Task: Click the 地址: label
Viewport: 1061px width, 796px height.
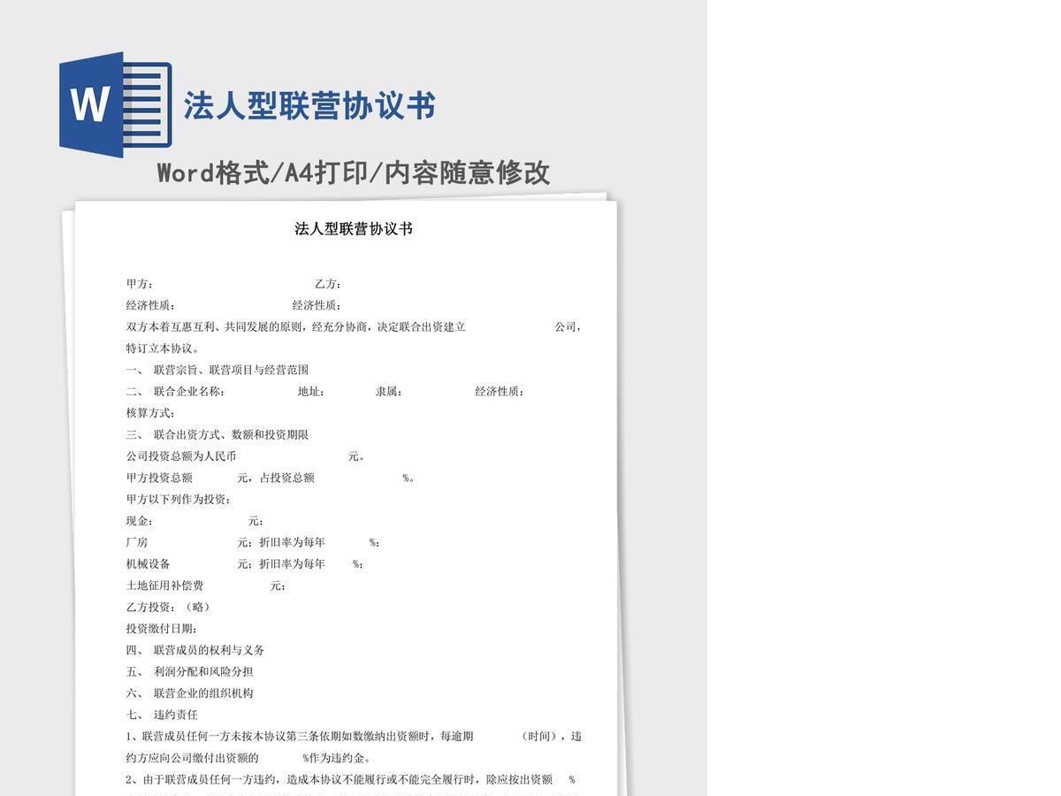Action: point(311,392)
